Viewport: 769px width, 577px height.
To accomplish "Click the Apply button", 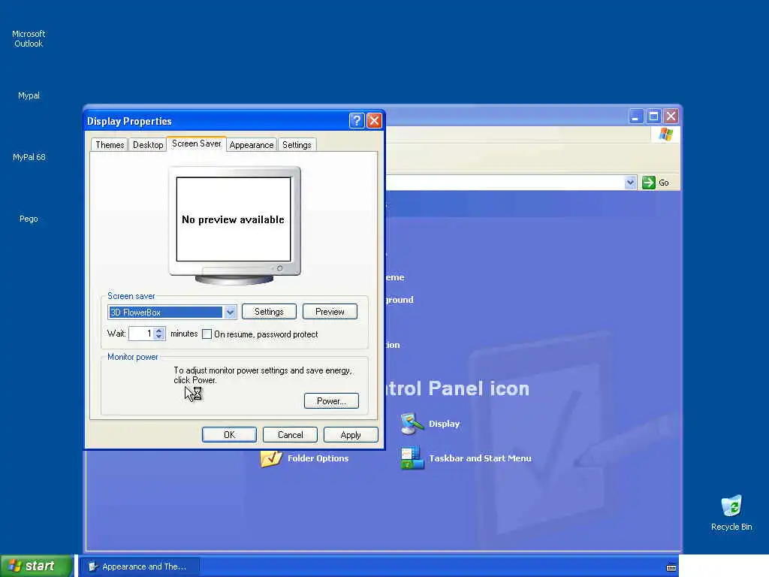I will [x=351, y=435].
